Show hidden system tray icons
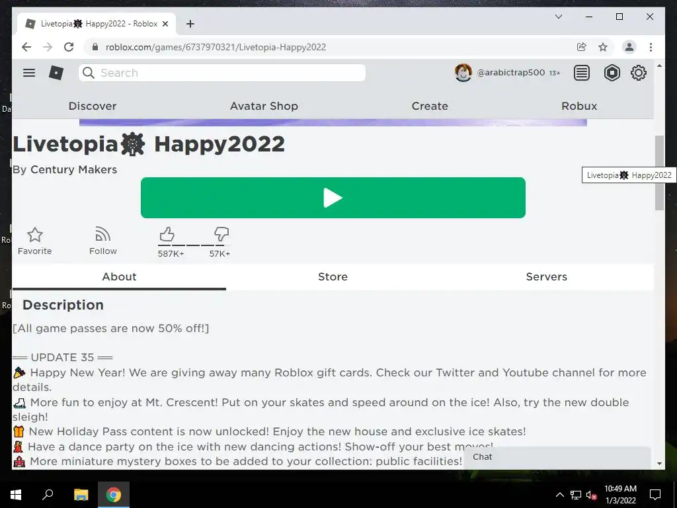The height and width of the screenshot is (508, 677). [559, 495]
